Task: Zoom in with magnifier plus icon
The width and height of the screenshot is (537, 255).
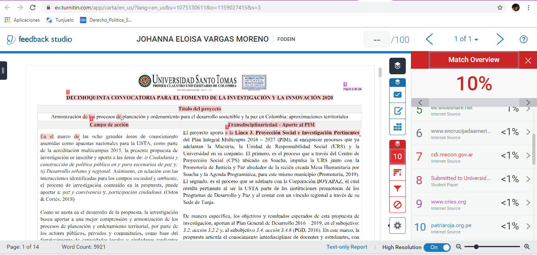Action: point(527,247)
